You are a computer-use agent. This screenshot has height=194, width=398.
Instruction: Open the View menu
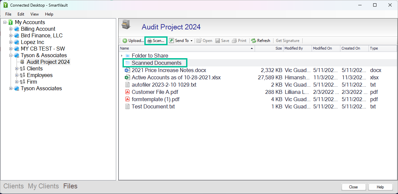[34, 14]
